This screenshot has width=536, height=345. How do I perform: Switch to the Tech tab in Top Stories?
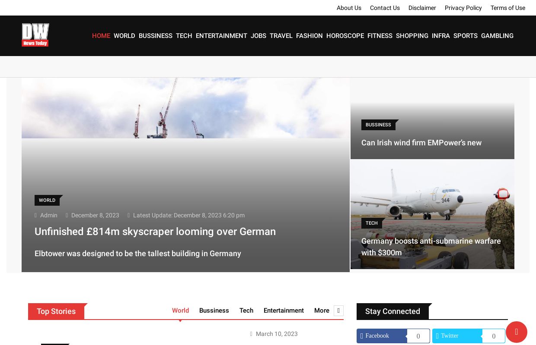pyautogui.click(x=246, y=310)
